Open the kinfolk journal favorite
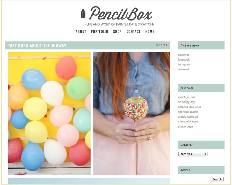This screenshot has width=232, height=185. (186, 97)
